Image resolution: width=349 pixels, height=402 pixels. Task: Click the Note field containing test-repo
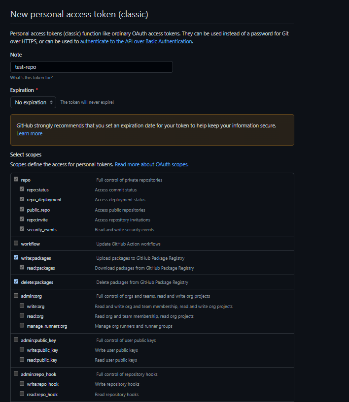pyautogui.click(x=91, y=67)
